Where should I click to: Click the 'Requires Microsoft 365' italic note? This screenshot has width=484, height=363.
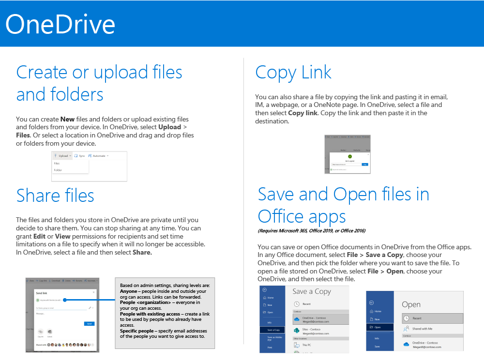click(x=311, y=230)
